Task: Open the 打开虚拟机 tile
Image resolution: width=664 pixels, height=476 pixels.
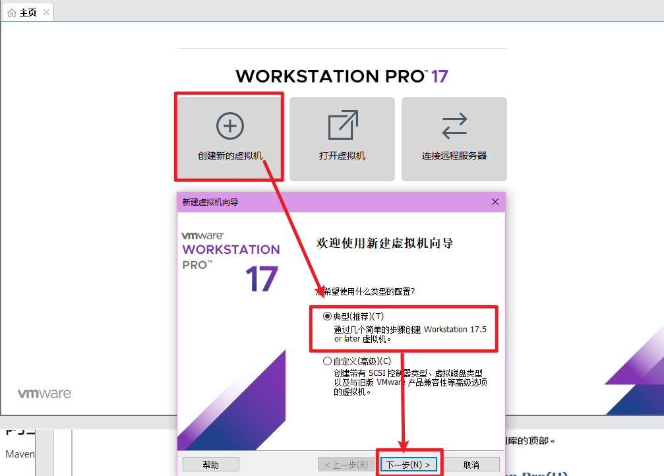Action: point(342,139)
